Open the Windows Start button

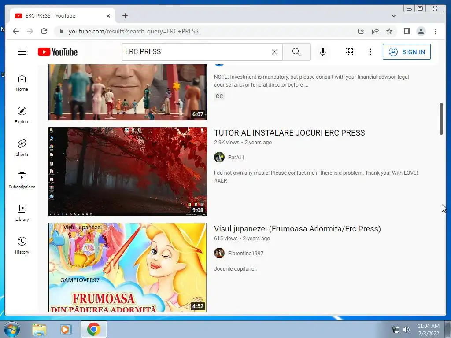11,329
